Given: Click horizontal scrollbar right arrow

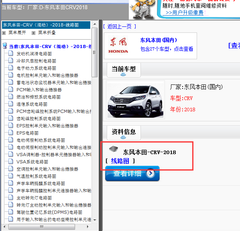Looking at the screenshot, I should (88, 227).
